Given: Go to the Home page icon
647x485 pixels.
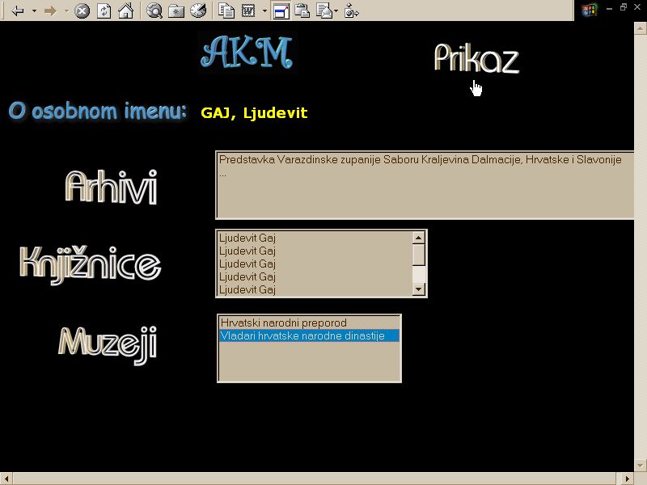Looking at the screenshot, I should (125, 11).
